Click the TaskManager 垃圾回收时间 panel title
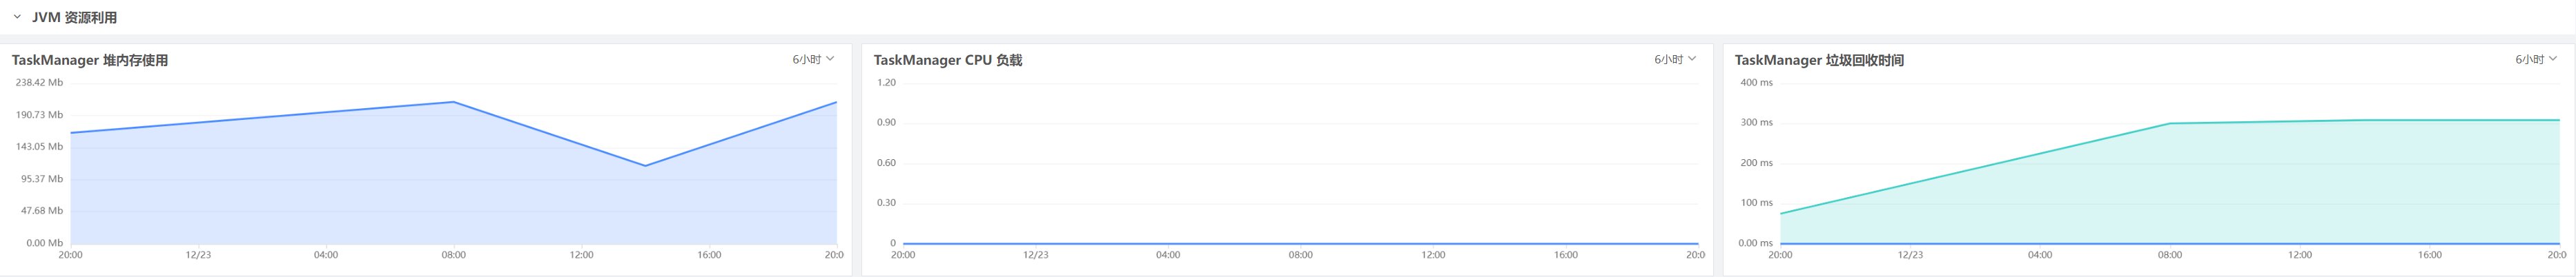This screenshot has width=2576, height=277. [x=1819, y=60]
